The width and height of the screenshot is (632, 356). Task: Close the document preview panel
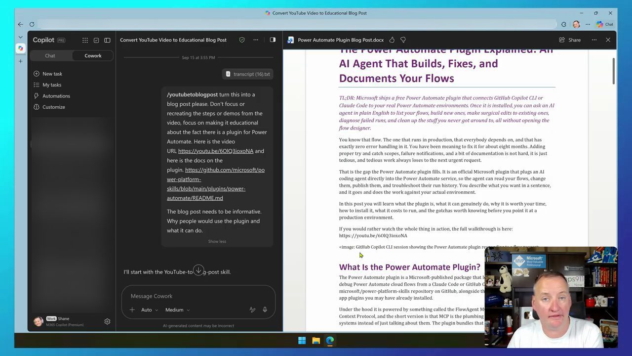tap(608, 40)
